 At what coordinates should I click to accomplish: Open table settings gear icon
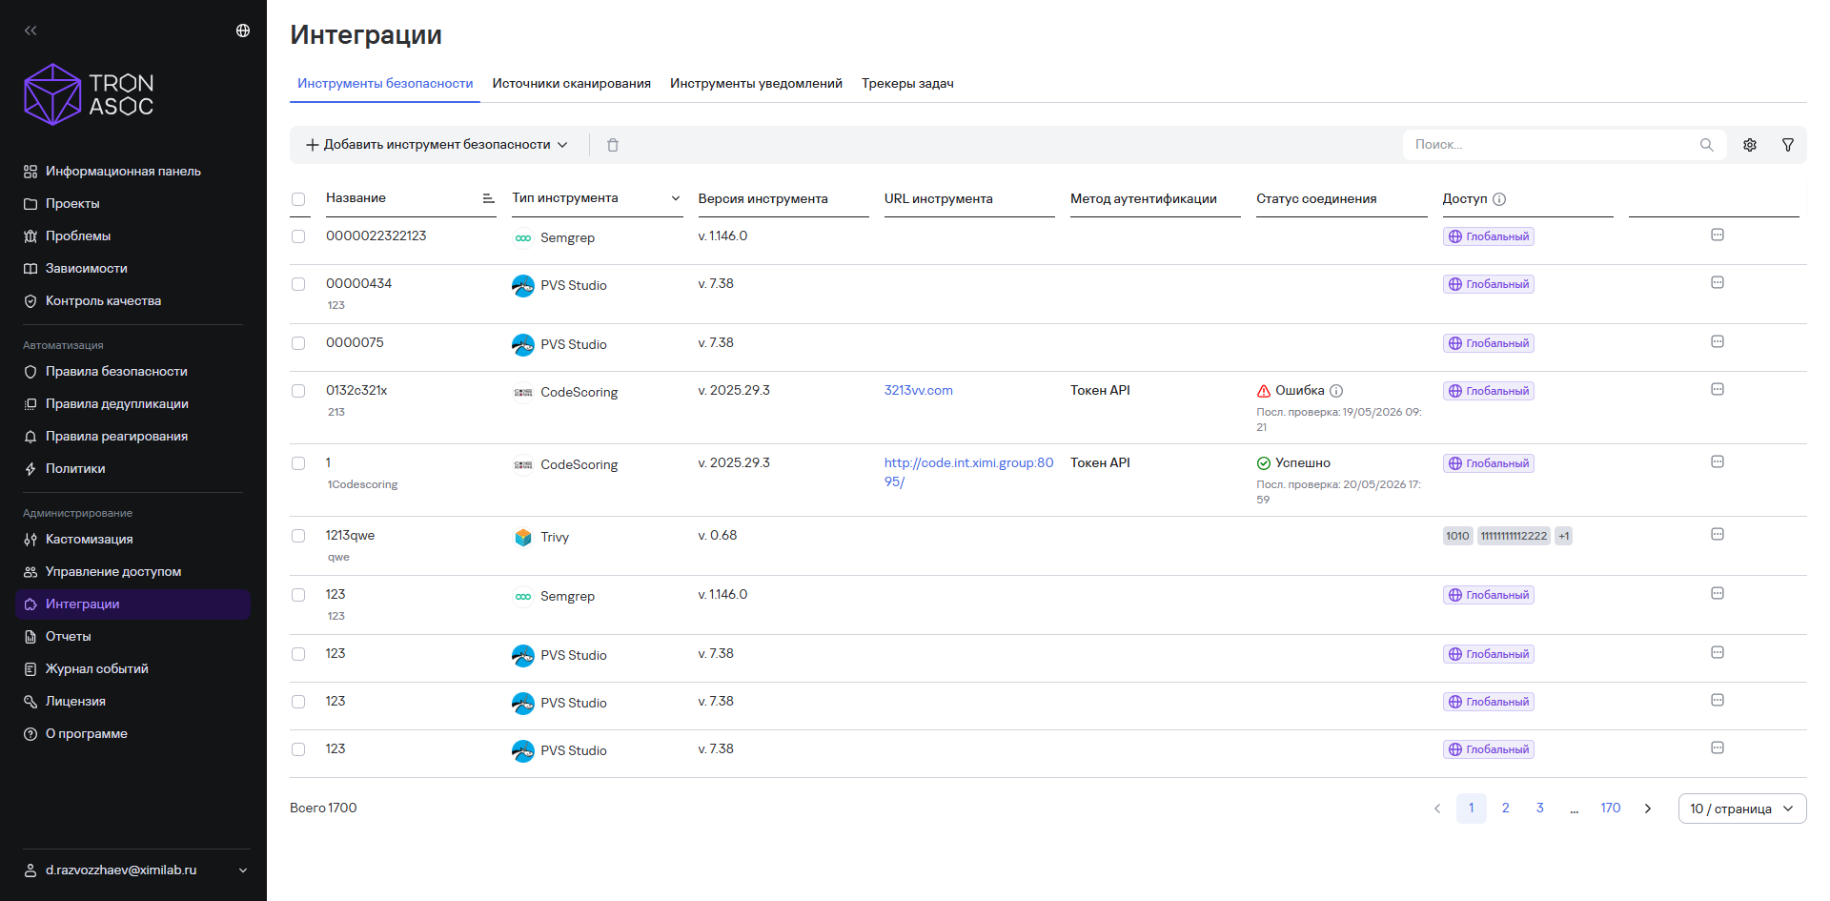point(1750,145)
